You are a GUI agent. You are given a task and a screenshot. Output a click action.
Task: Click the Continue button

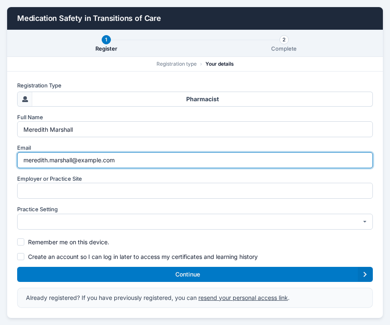pyautogui.click(x=195, y=274)
